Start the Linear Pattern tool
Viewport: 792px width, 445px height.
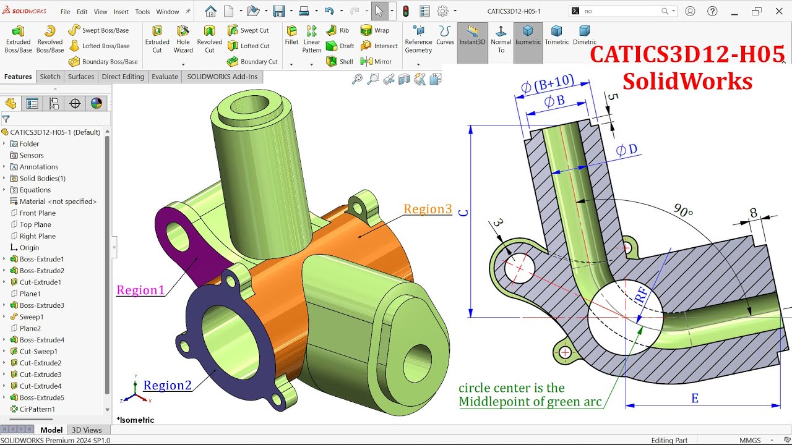tap(312, 40)
